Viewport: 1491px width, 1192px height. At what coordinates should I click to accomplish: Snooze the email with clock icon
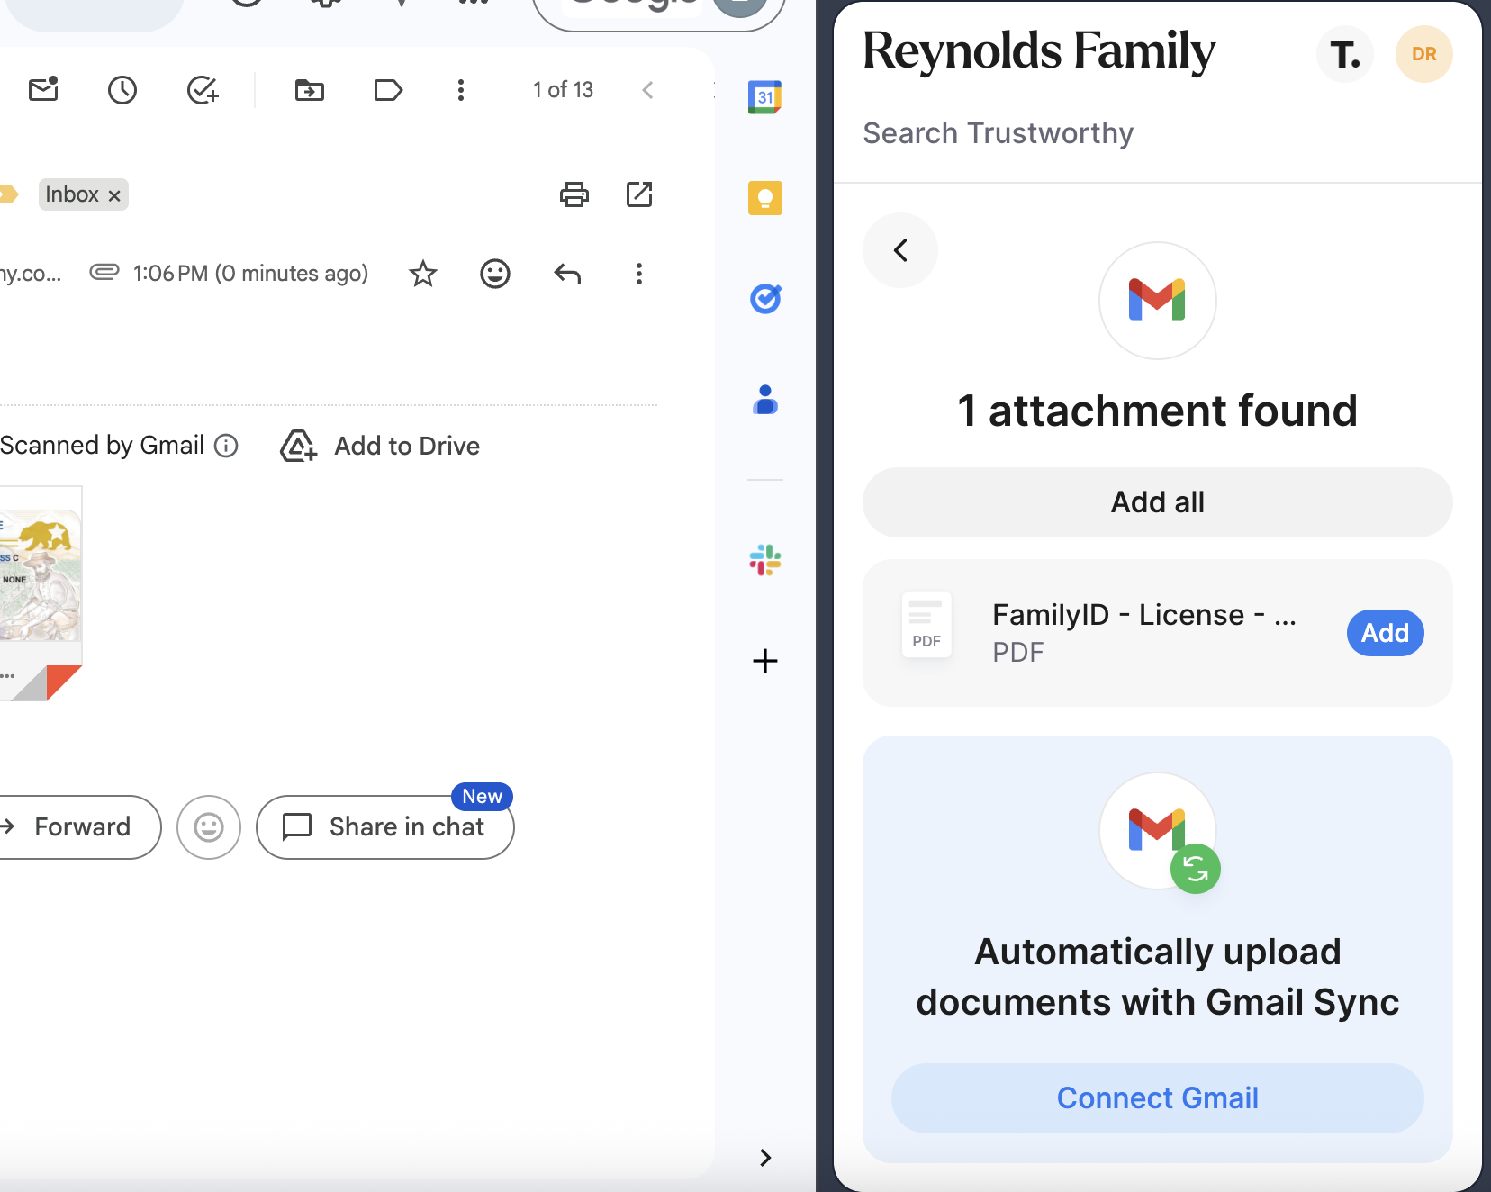[122, 90]
